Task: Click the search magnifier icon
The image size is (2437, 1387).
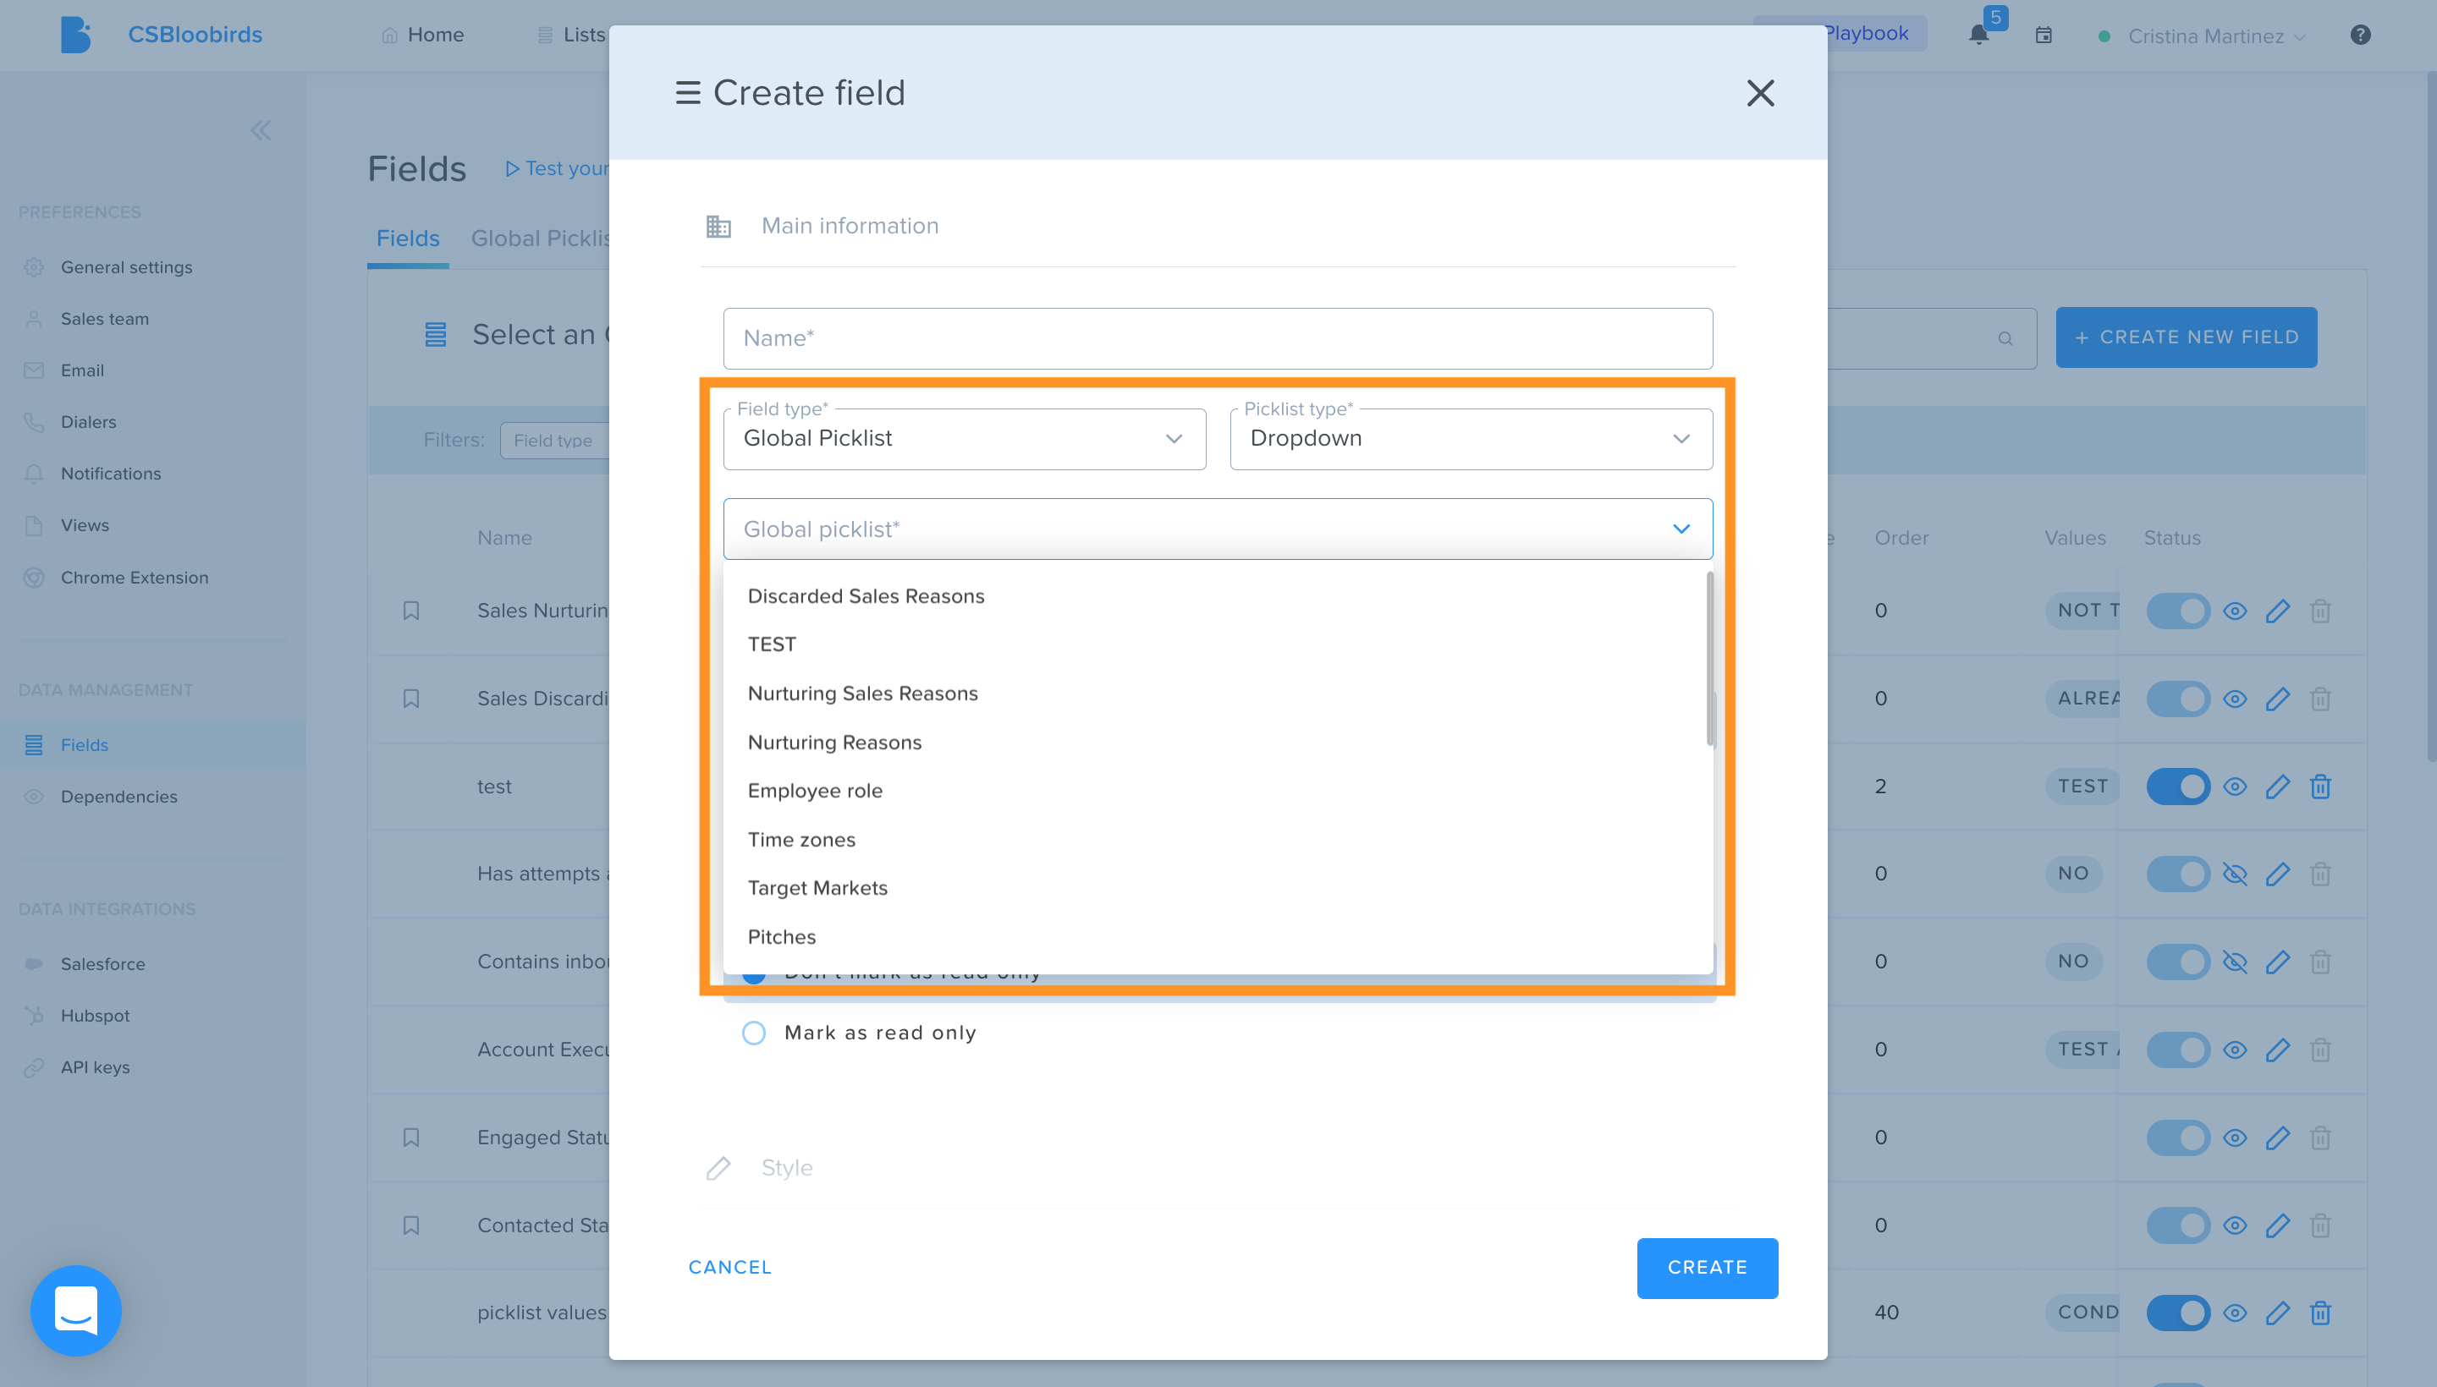Action: tap(2005, 338)
